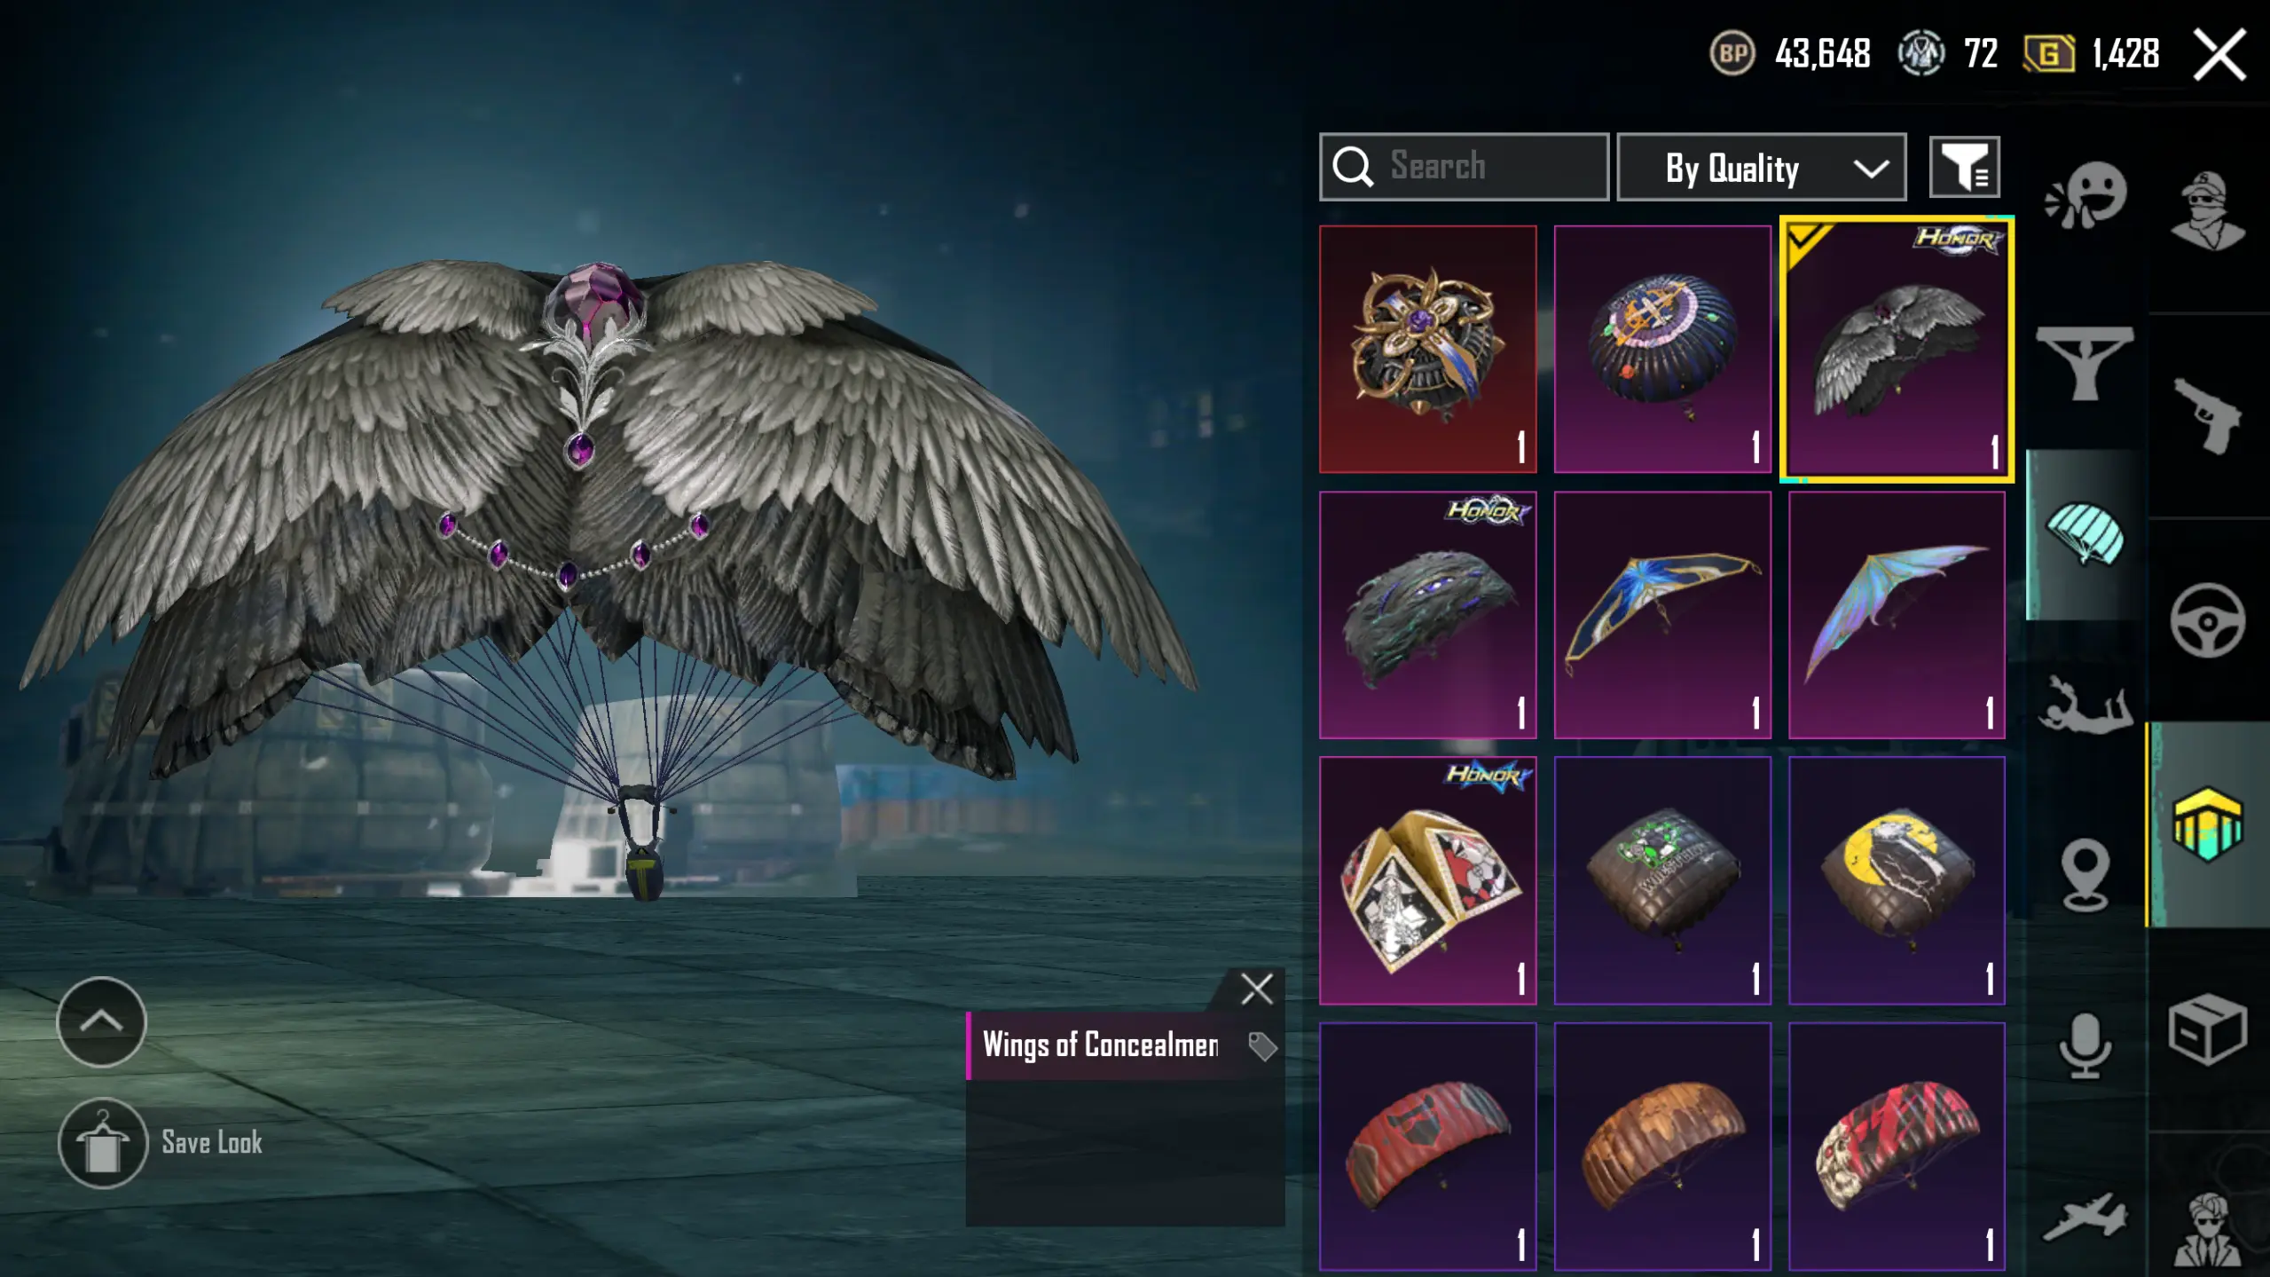
Task: Open the vehicle steering wheel tab
Action: click(2208, 620)
